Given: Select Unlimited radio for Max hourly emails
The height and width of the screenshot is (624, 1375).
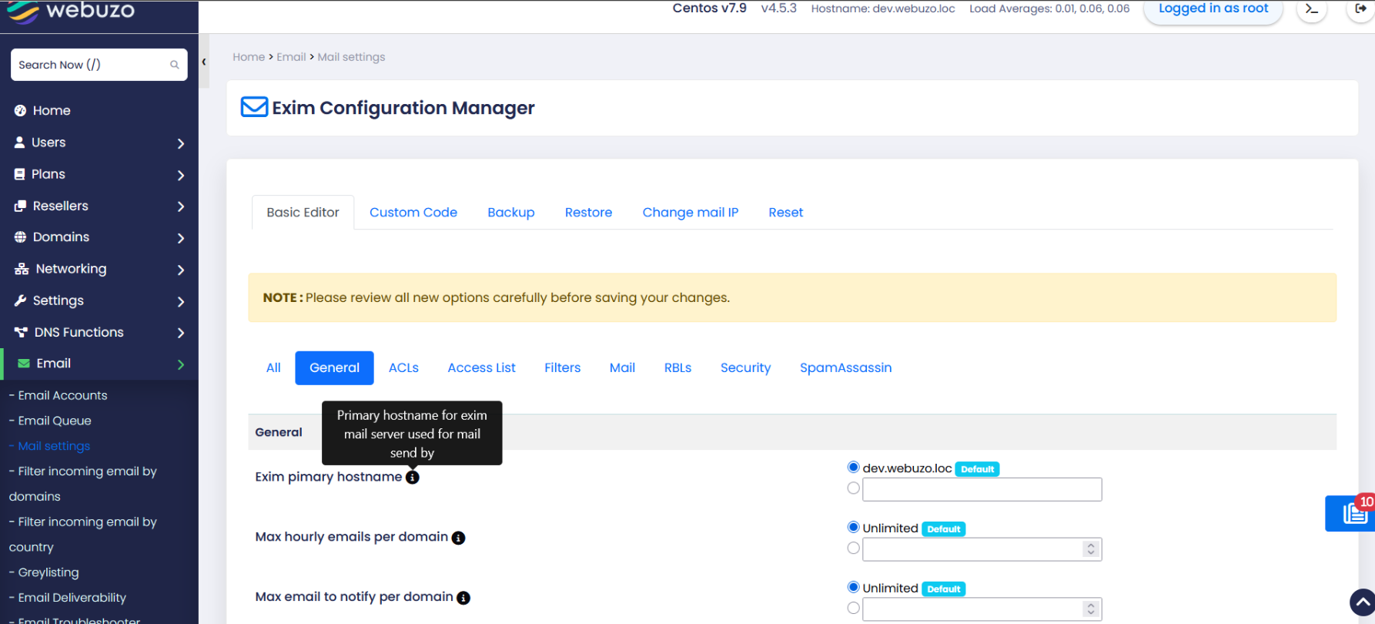Looking at the screenshot, I should (x=853, y=527).
